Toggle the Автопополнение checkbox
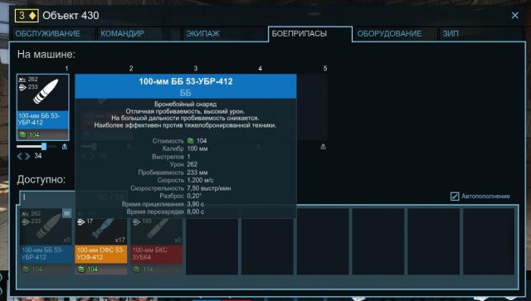 pyautogui.click(x=455, y=197)
